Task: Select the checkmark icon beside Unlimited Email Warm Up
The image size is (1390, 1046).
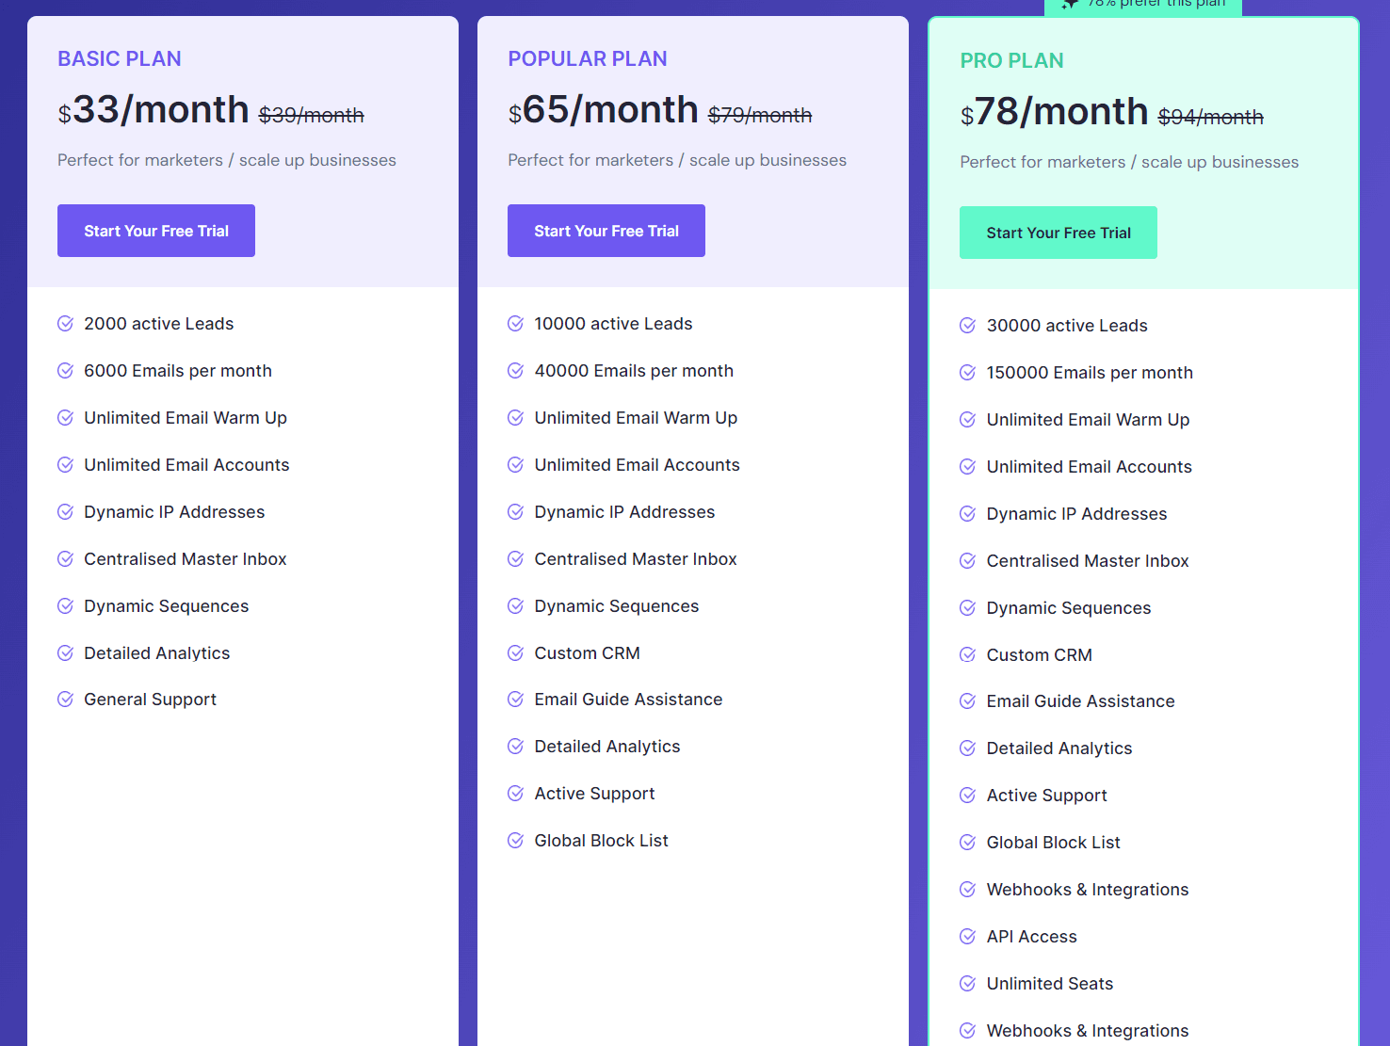Action: 65,417
